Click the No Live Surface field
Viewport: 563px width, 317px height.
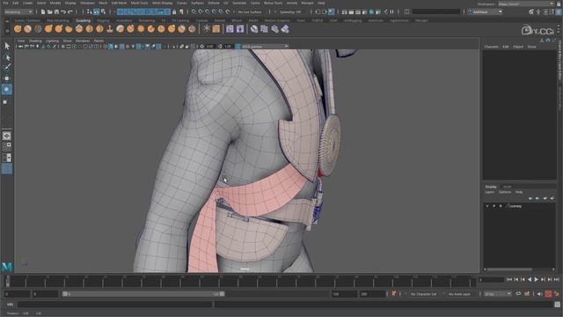[250, 11]
